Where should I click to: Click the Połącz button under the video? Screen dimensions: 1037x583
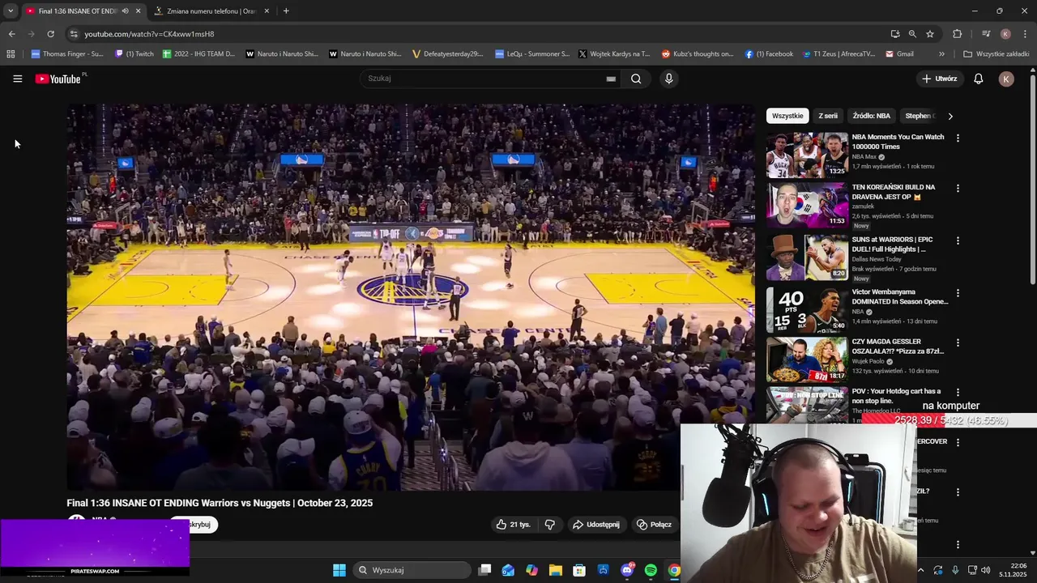click(654, 525)
